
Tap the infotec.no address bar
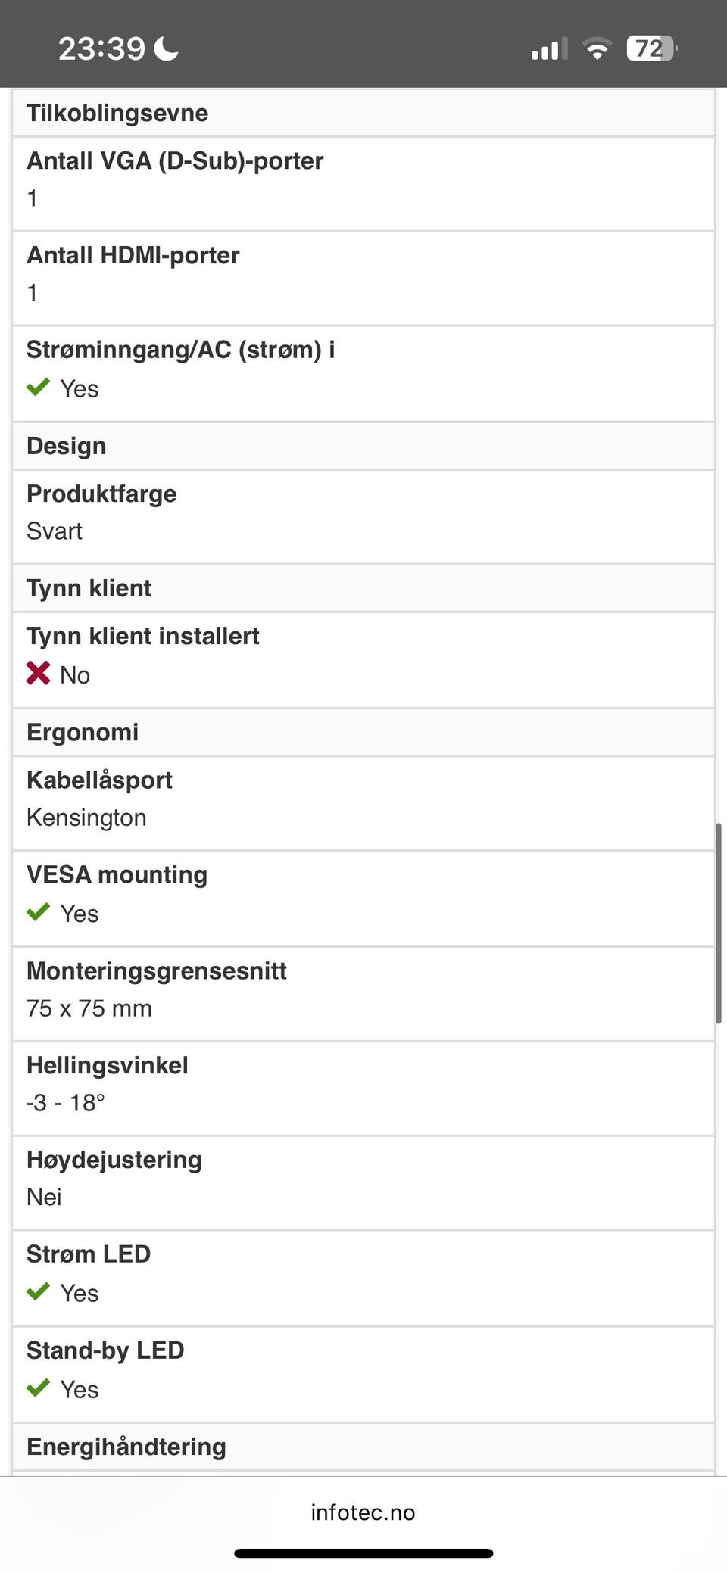click(363, 1512)
